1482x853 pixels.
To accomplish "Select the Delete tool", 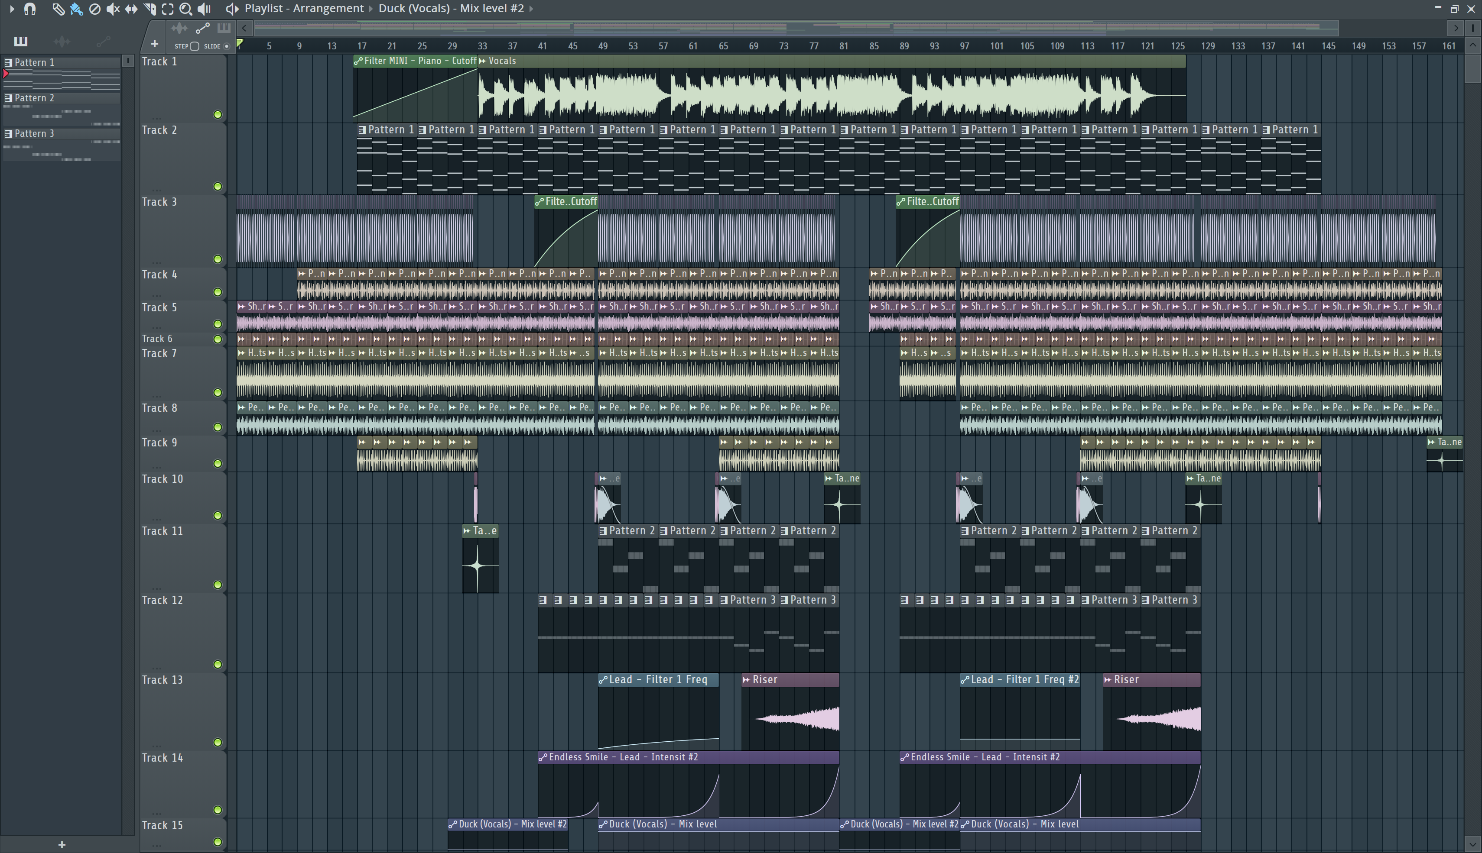I will 94,9.
